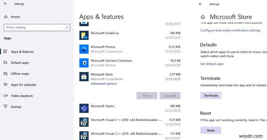Open Video playback settings
This screenshot has width=267, height=140.
[x=22, y=96]
